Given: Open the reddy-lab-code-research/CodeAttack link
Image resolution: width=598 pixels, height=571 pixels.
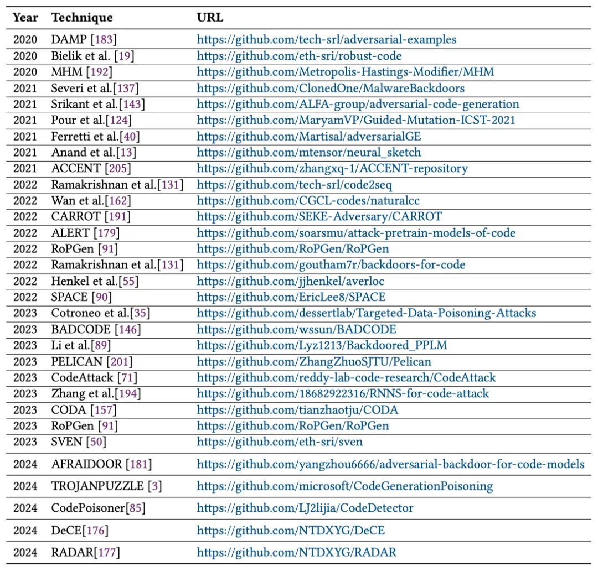Looking at the screenshot, I should coord(346,378).
